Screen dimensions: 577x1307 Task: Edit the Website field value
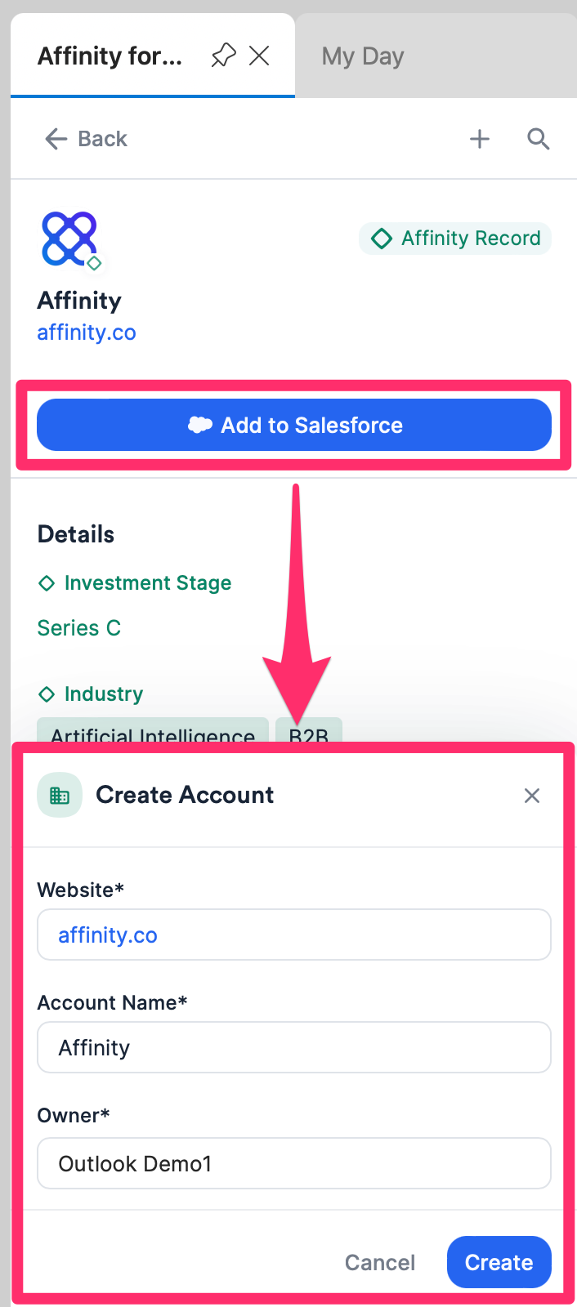point(294,934)
